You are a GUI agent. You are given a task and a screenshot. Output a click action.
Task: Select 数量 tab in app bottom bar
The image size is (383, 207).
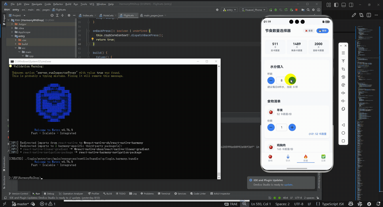(x=306, y=158)
